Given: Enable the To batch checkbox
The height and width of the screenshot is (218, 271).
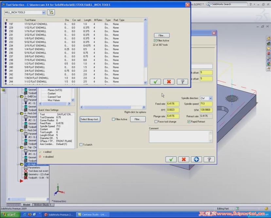Looking at the screenshot, I should click(81, 144).
